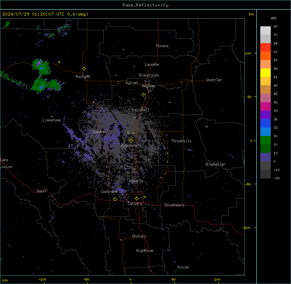Click the Innisfail city label

pyautogui.click(x=140, y=110)
